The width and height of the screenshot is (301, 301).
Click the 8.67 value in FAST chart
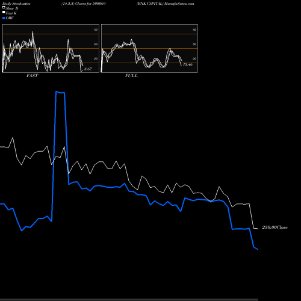pos(88,69)
